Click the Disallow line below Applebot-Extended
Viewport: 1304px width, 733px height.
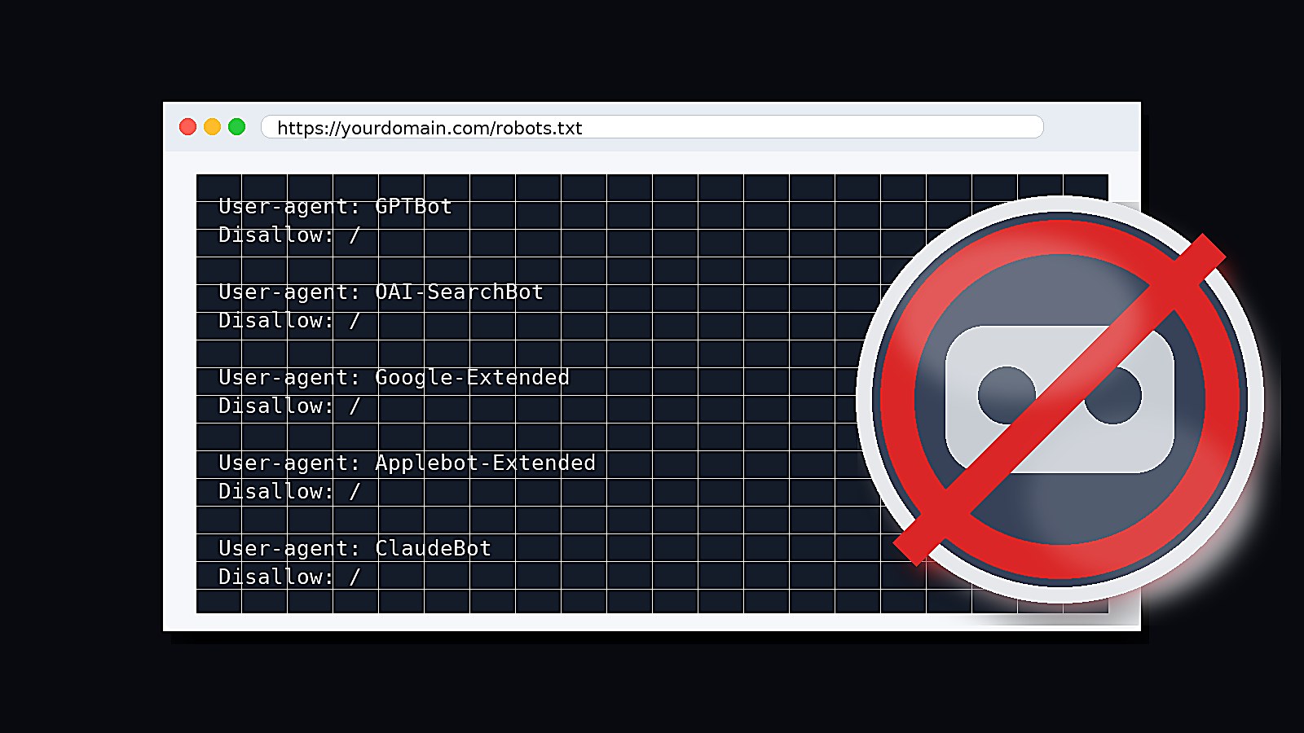289,492
